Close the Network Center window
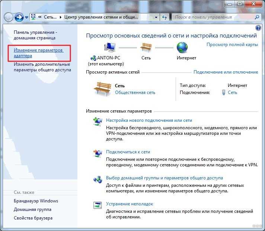This screenshot has width=265, height=231. (x=253, y=4)
